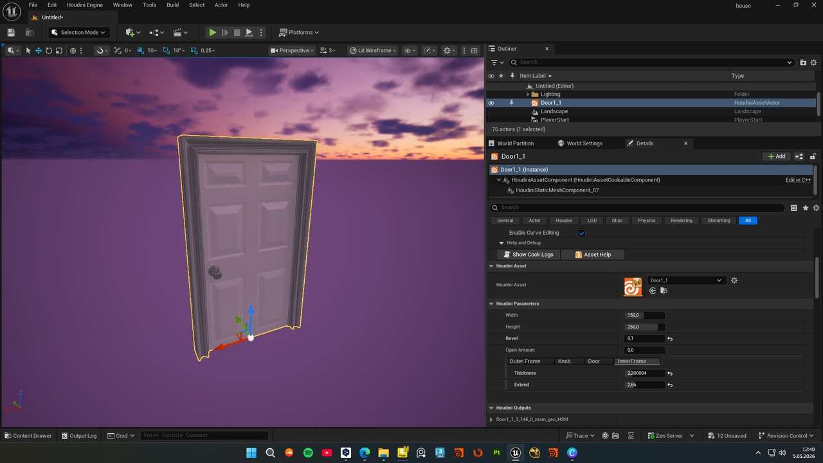Open the Lit Wireframe view mode dropdown
Image resolution: width=823 pixels, height=463 pixels.
coord(372,50)
